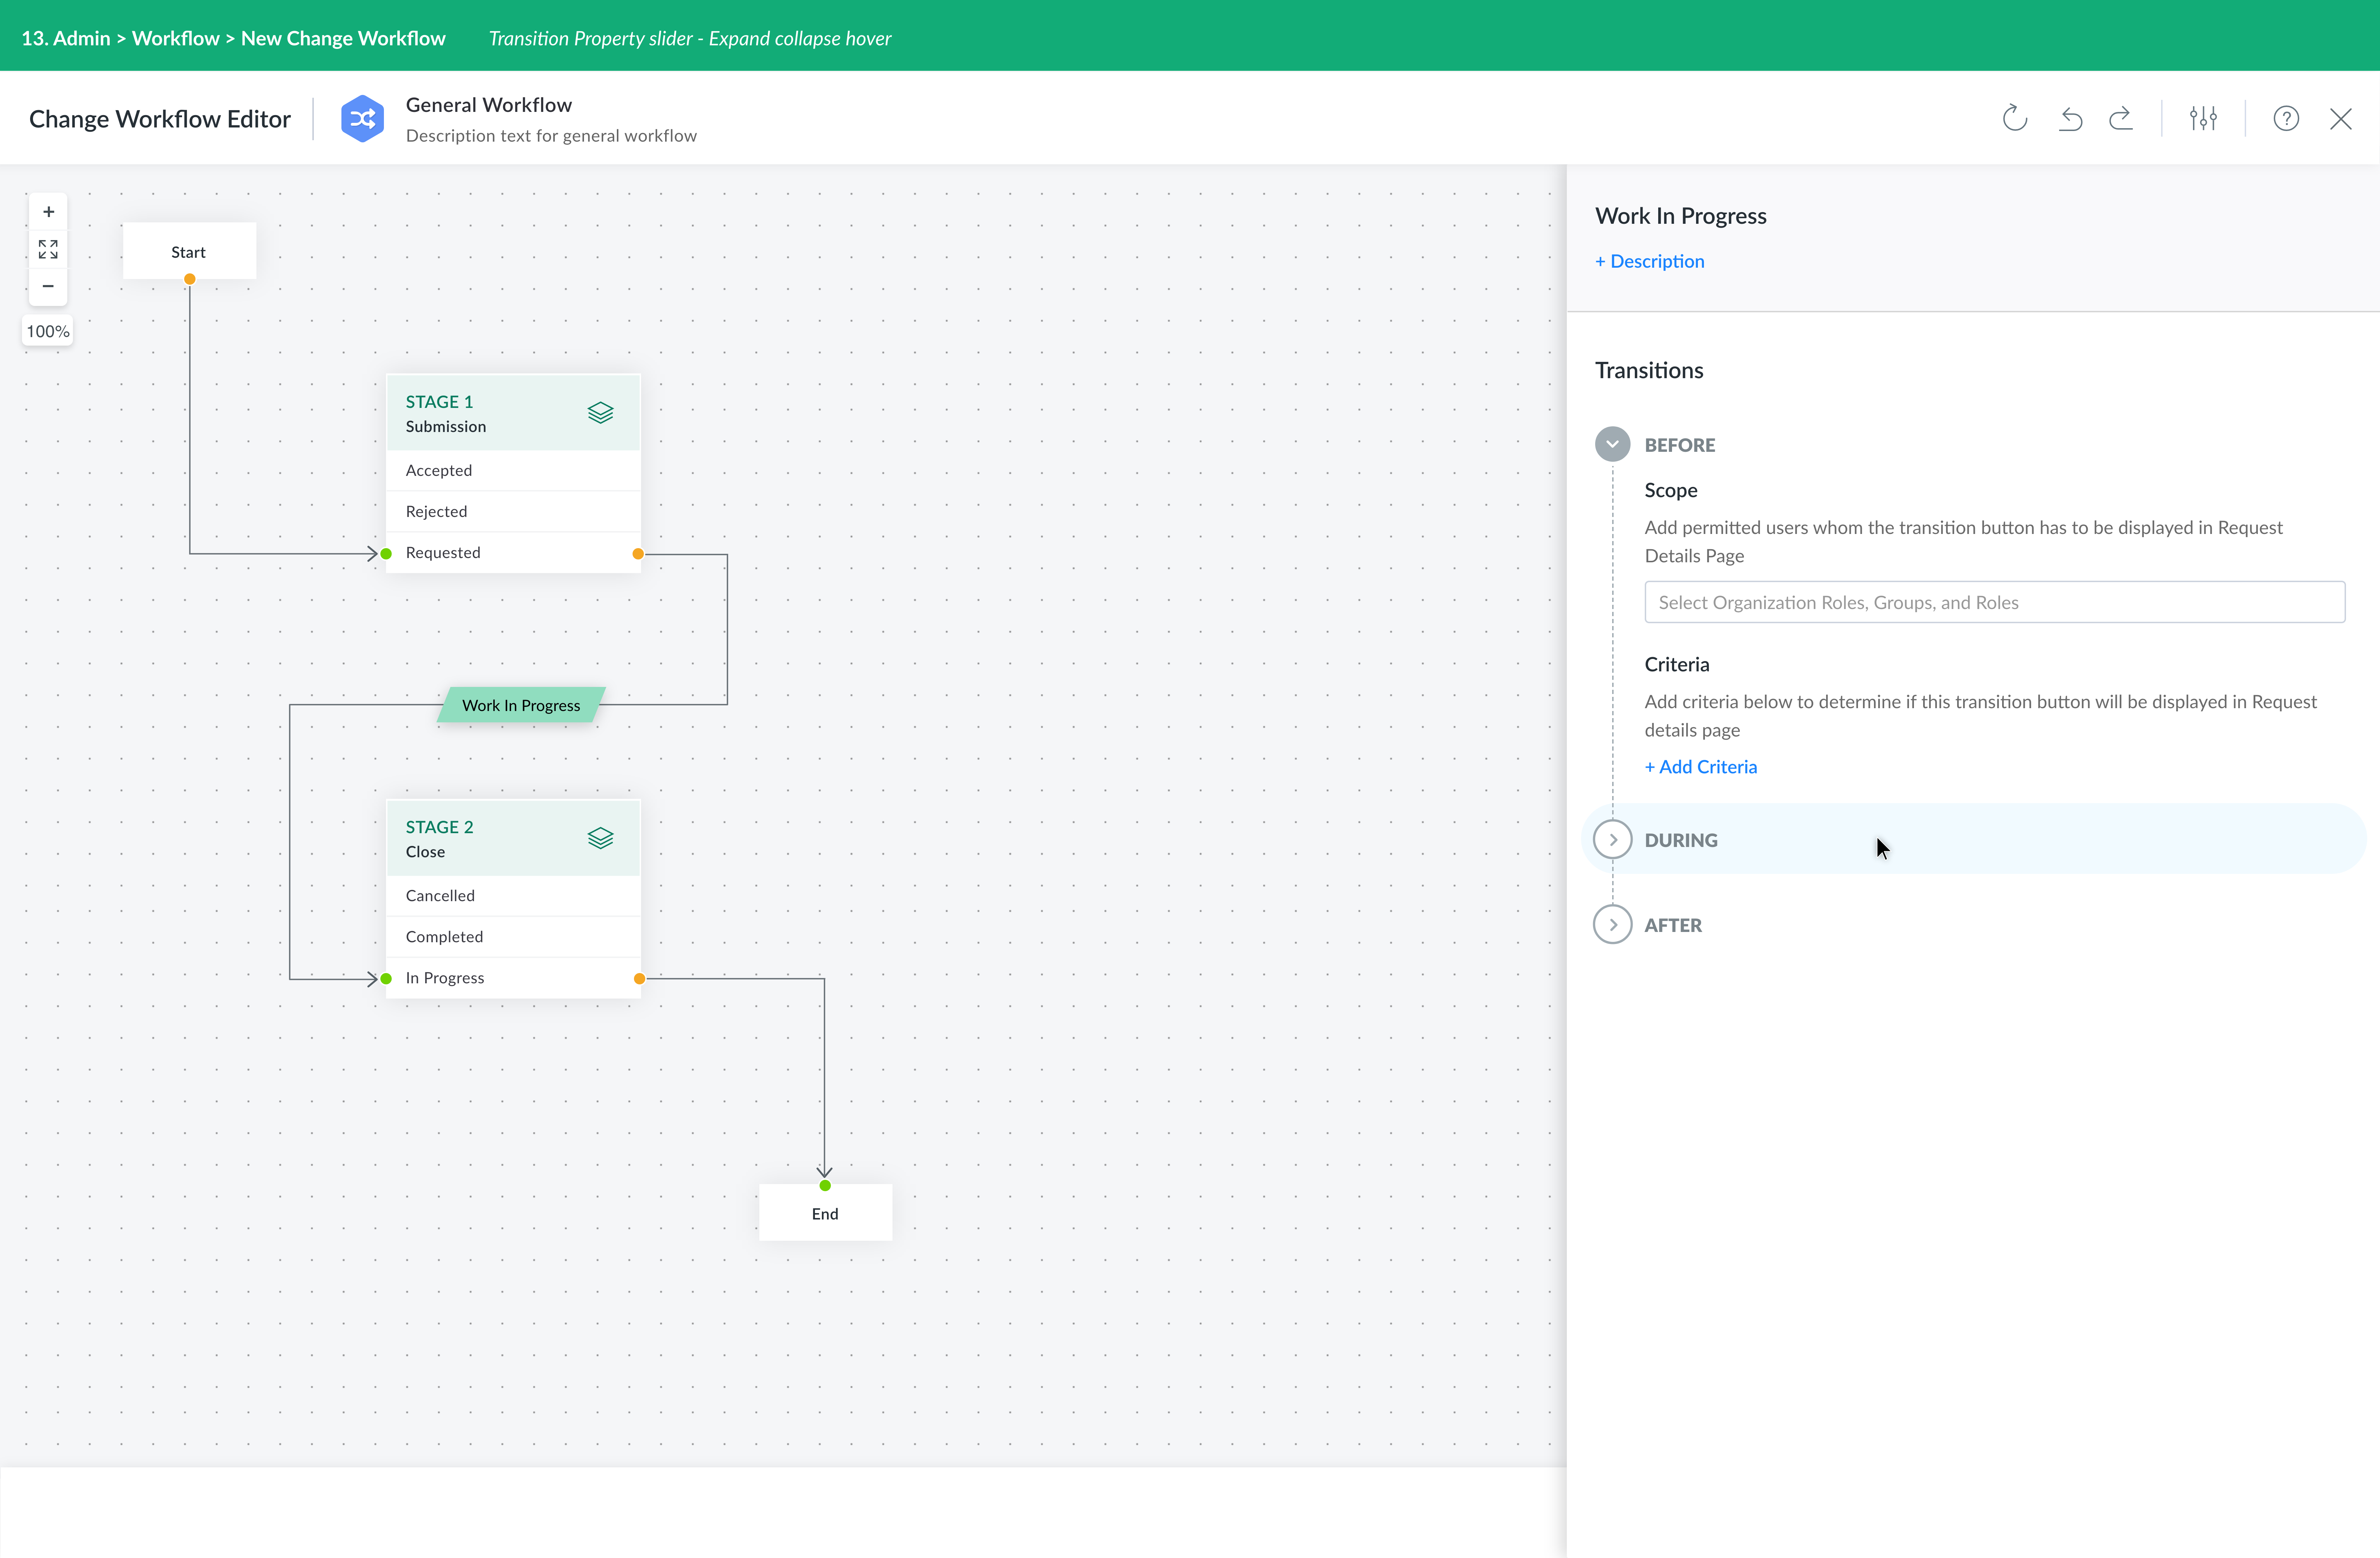The height and width of the screenshot is (1558, 2380).
Task: Click the AFTER section label
Action: (x=1673, y=925)
